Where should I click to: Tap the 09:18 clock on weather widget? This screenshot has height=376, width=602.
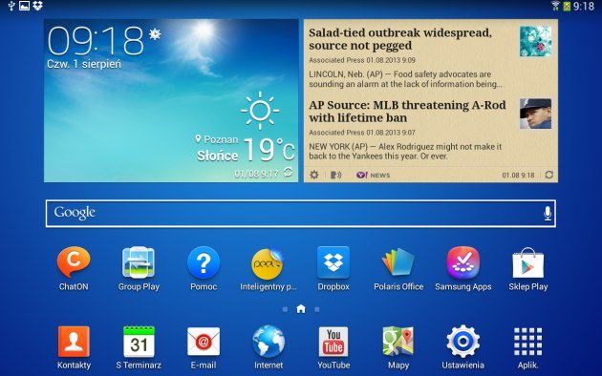96,41
